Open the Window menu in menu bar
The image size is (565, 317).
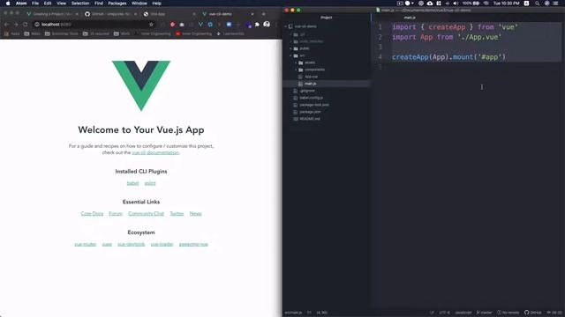click(139, 4)
